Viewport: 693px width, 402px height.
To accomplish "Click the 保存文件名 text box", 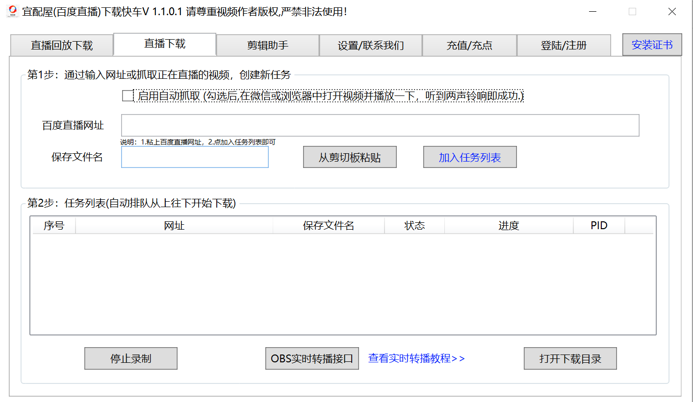I will [195, 157].
